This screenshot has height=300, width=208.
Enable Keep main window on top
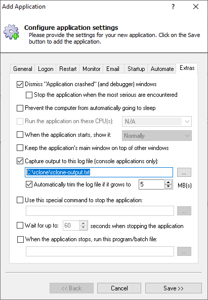[20, 148]
